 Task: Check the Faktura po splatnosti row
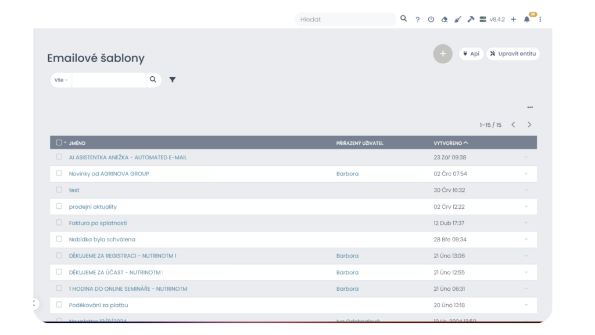coord(59,223)
